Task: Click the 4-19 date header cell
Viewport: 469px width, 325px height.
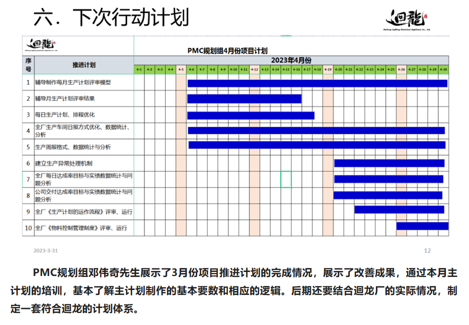Action: point(328,69)
